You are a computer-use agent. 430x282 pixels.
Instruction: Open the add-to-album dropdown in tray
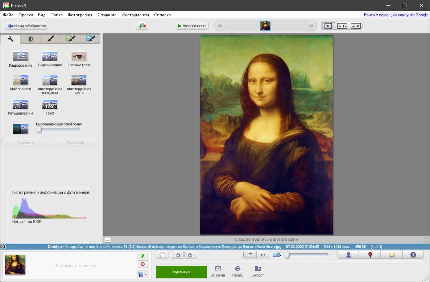coord(142,274)
